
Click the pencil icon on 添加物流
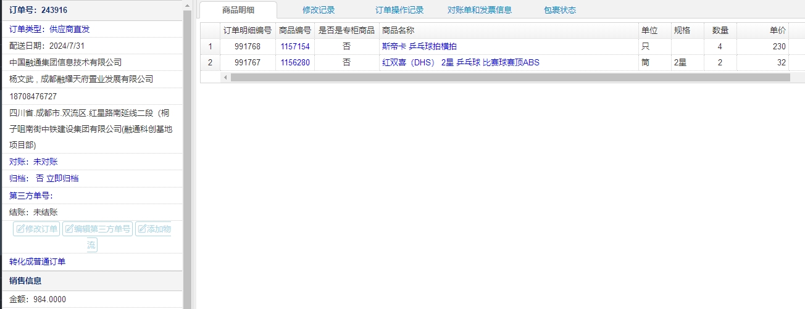(x=142, y=229)
